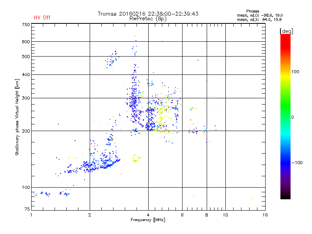Click the plot title 'Tromsø 20160216 22:38:00-22:39:43'
Image resolution: width=312 pixels, height=234 pixels.
[x=148, y=14]
